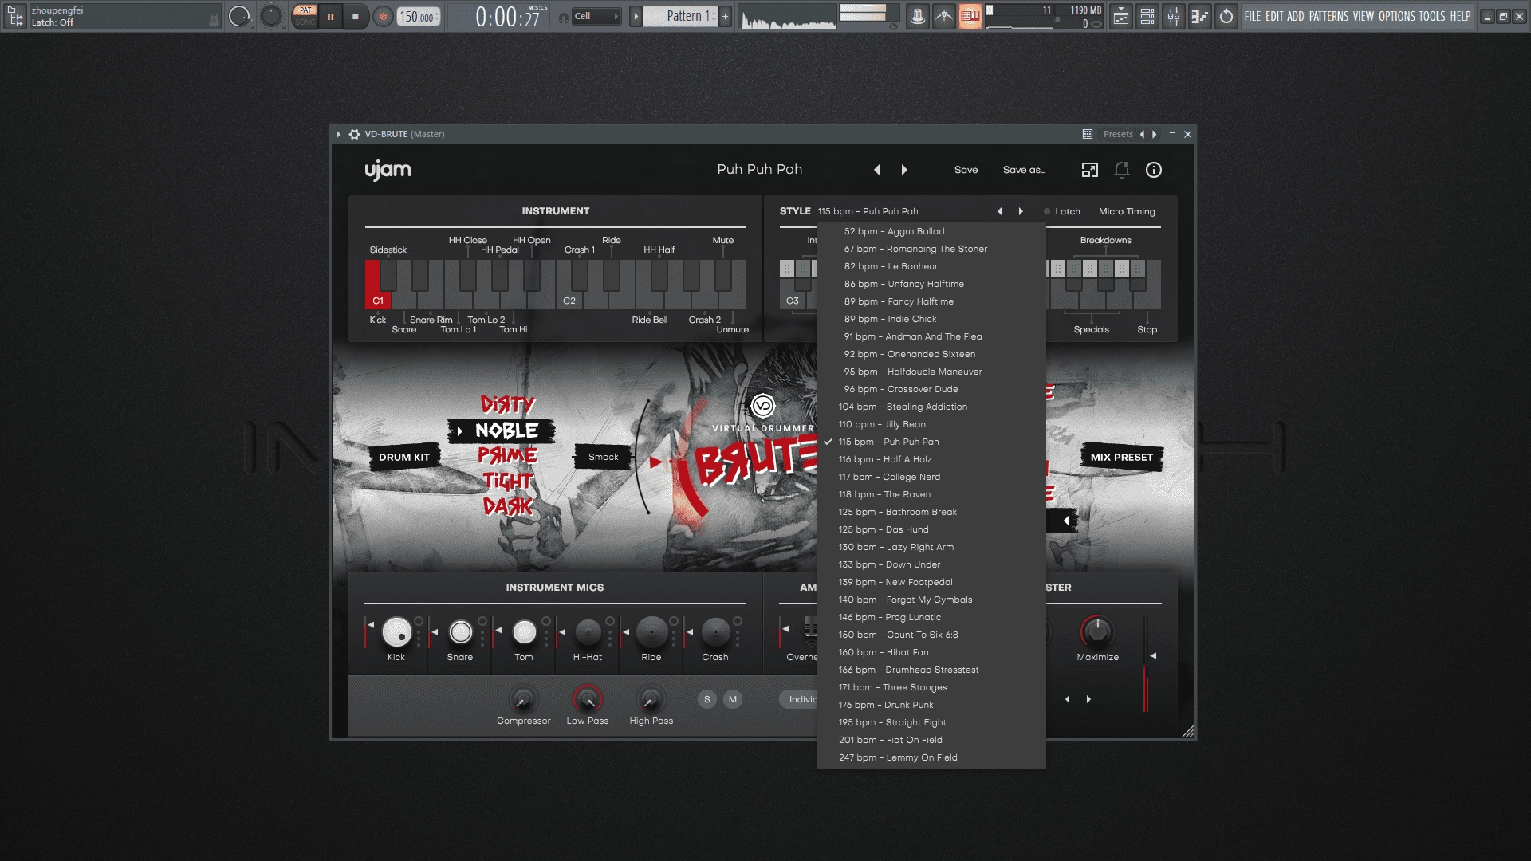Select previous style arrow in STYLE bar
1531x861 pixels.
click(999, 211)
